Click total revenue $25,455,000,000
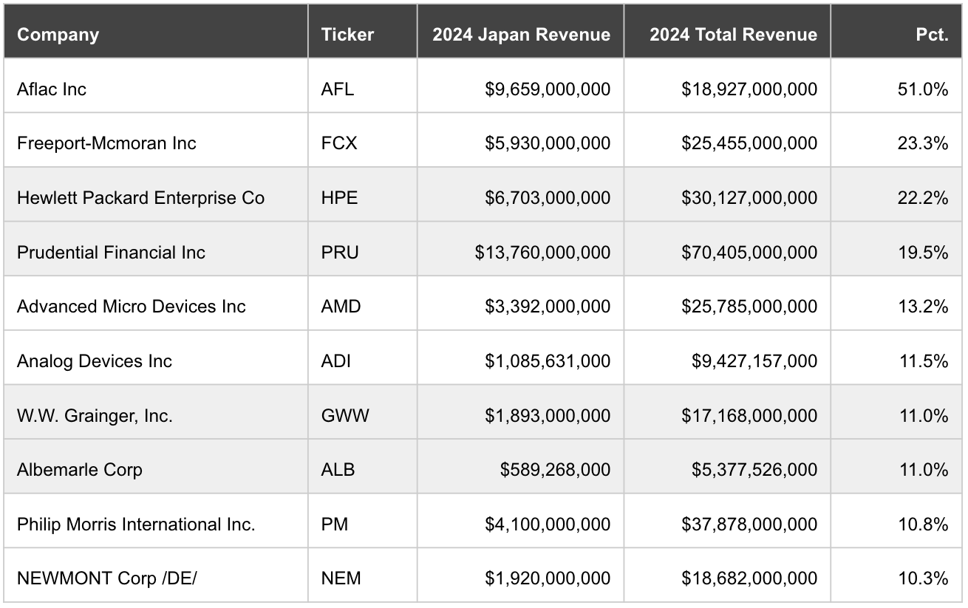968x608 pixels. 727,140
